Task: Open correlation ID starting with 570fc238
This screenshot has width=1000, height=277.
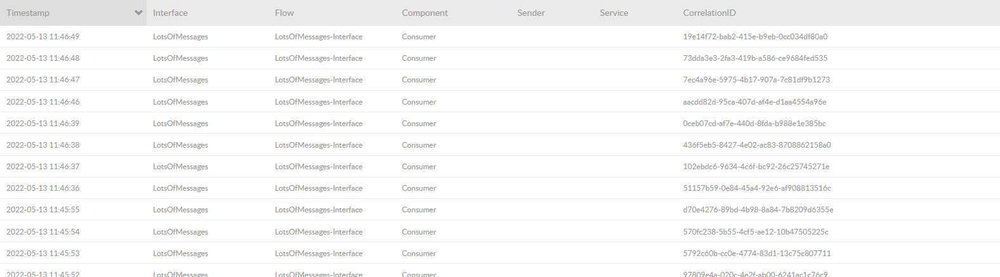Action: [756, 232]
